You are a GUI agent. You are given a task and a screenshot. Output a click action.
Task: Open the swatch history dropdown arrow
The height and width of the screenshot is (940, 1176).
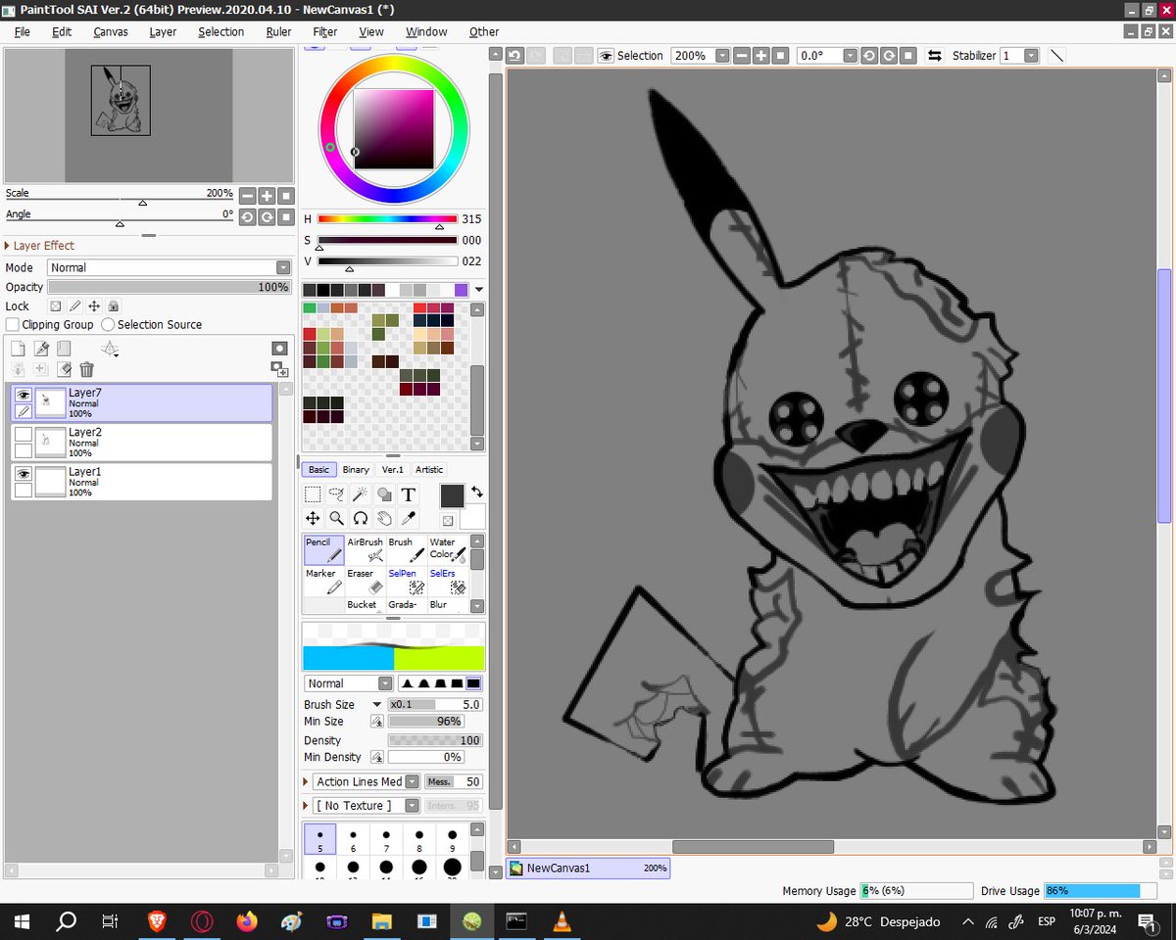(x=478, y=290)
